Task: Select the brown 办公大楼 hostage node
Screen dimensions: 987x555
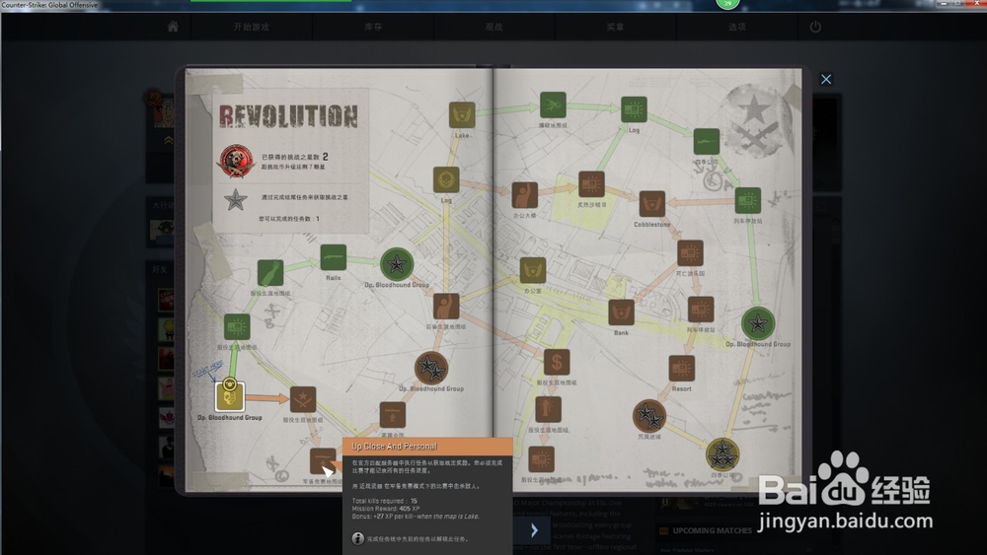Action: (x=524, y=195)
